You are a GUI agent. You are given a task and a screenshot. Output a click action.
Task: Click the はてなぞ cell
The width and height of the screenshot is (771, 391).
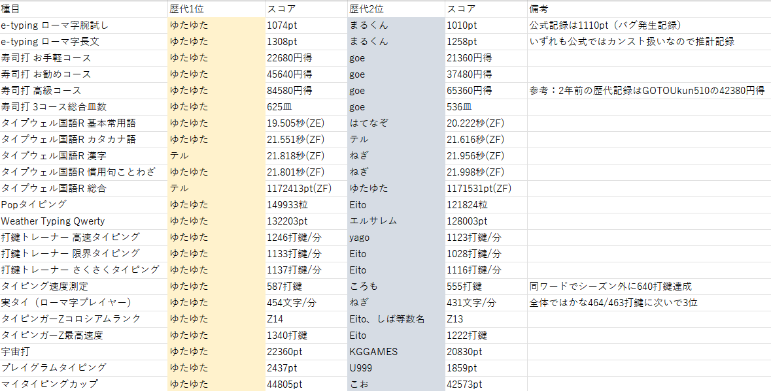pyautogui.click(x=396, y=123)
